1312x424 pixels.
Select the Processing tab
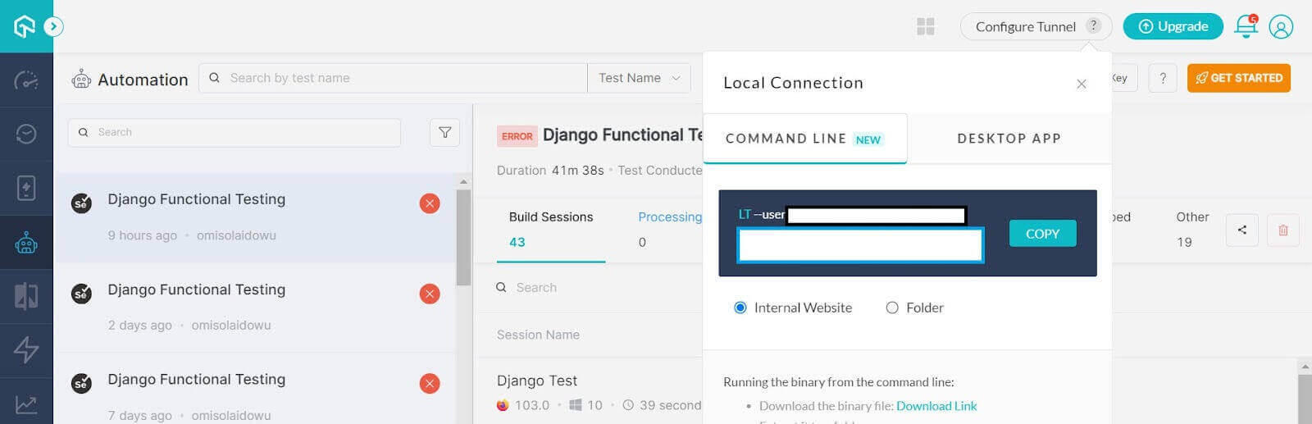pyautogui.click(x=670, y=229)
